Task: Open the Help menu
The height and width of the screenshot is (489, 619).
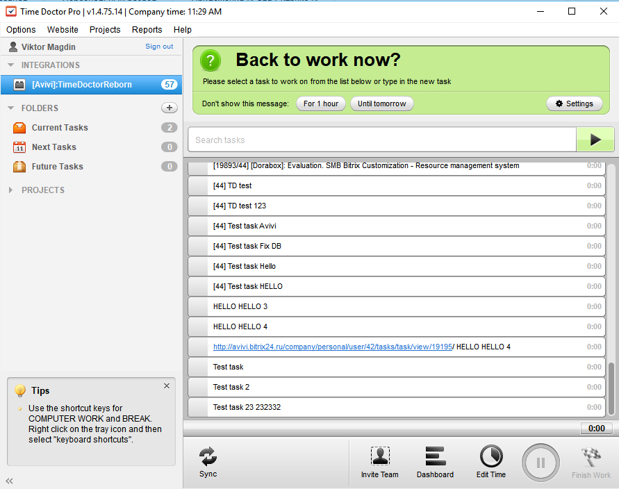Action: [183, 30]
